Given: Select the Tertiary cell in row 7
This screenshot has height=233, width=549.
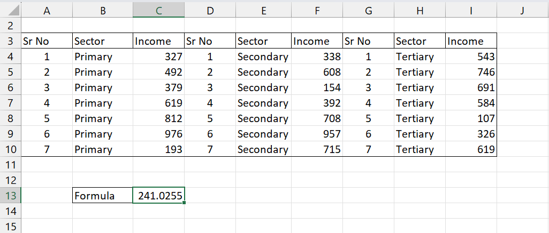Looking at the screenshot, I should [x=420, y=103].
